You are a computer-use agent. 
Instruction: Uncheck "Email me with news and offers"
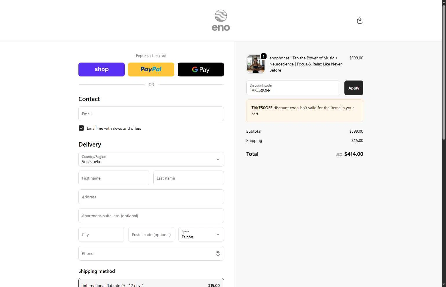[81, 128]
